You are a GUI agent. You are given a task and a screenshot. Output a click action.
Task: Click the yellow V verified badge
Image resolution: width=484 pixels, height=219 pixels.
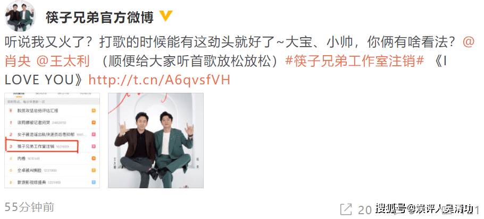tap(166, 16)
